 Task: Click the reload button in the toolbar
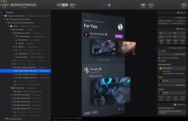(5, 5)
